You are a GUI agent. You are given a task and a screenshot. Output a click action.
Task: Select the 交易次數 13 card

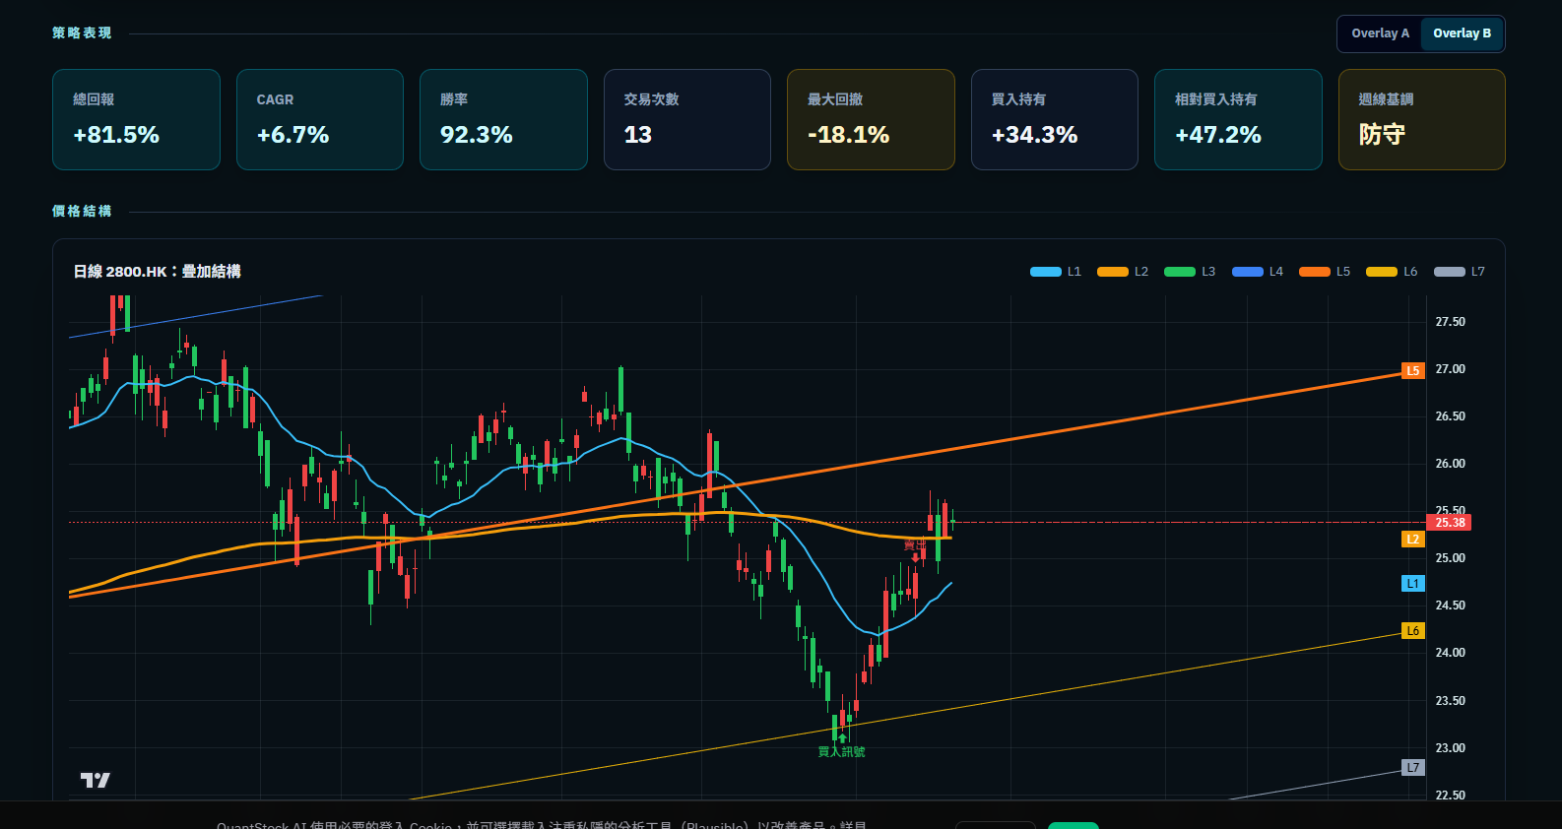(x=687, y=120)
